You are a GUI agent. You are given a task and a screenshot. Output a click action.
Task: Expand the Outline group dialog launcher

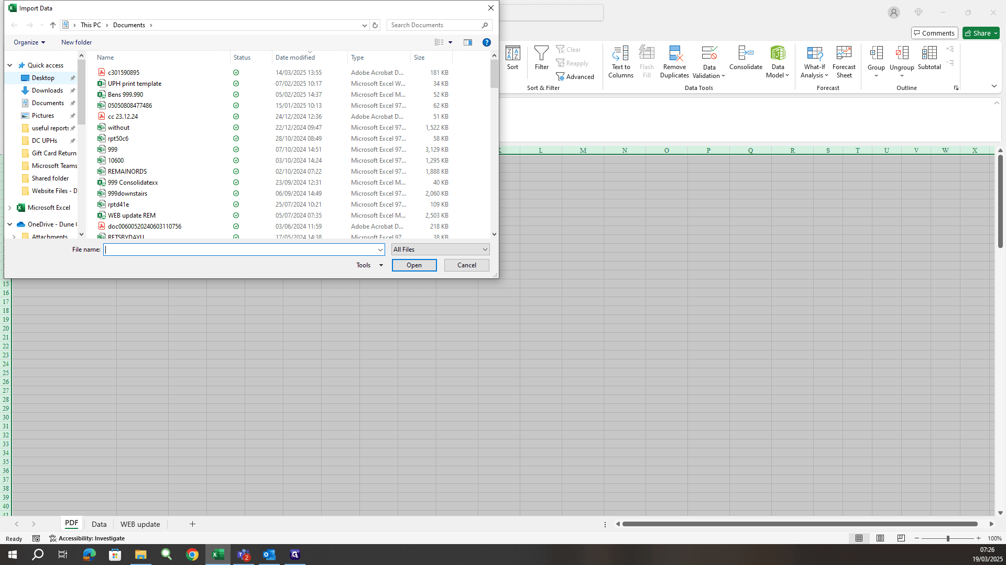(x=956, y=88)
